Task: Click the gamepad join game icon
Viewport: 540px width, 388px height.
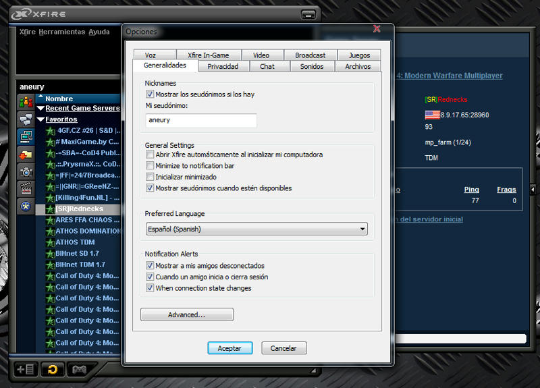Action: tap(79, 369)
